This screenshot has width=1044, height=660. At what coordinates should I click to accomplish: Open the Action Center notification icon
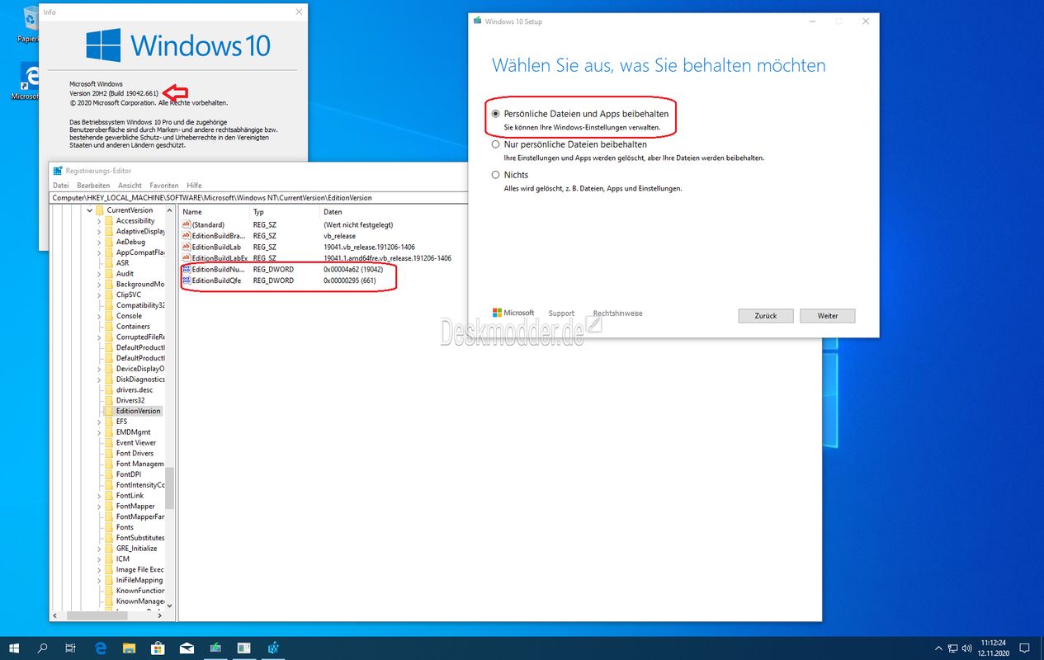(x=1024, y=648)
